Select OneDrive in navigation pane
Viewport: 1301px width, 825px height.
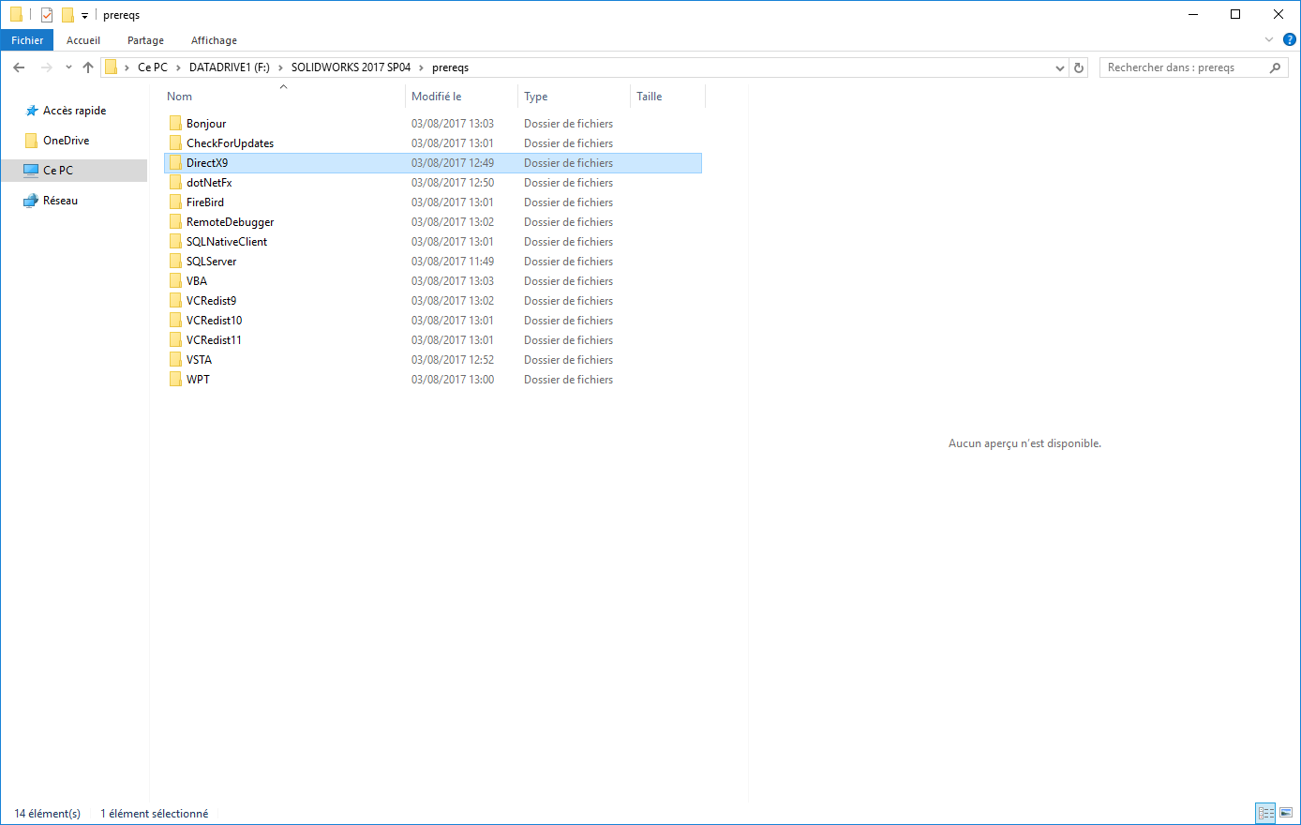[66, 141]
